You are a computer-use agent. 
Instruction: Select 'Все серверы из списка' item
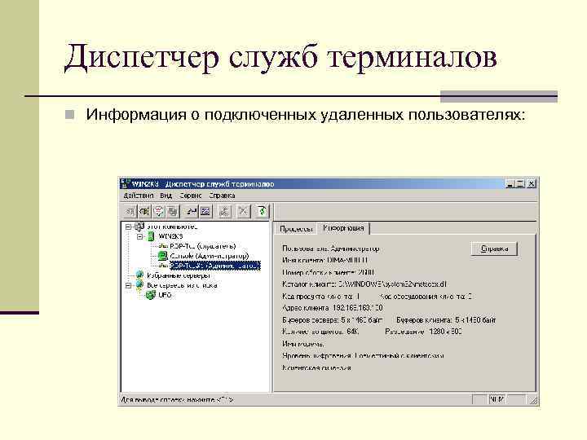pyautogui.click(x=182, y=285)
